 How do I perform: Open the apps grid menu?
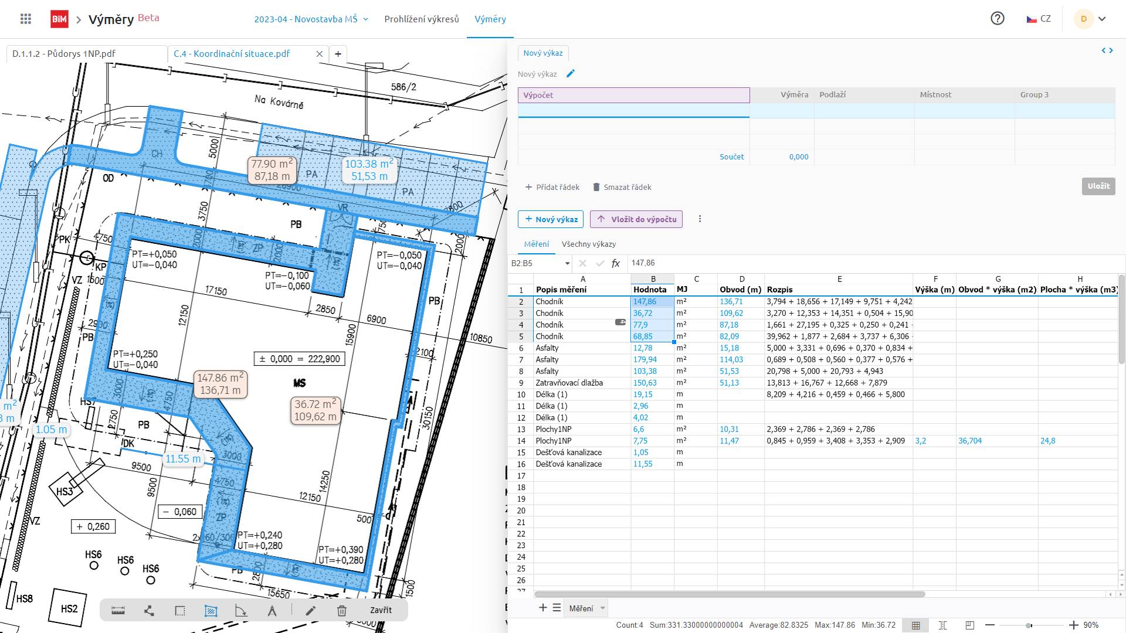tap(26, 19)
